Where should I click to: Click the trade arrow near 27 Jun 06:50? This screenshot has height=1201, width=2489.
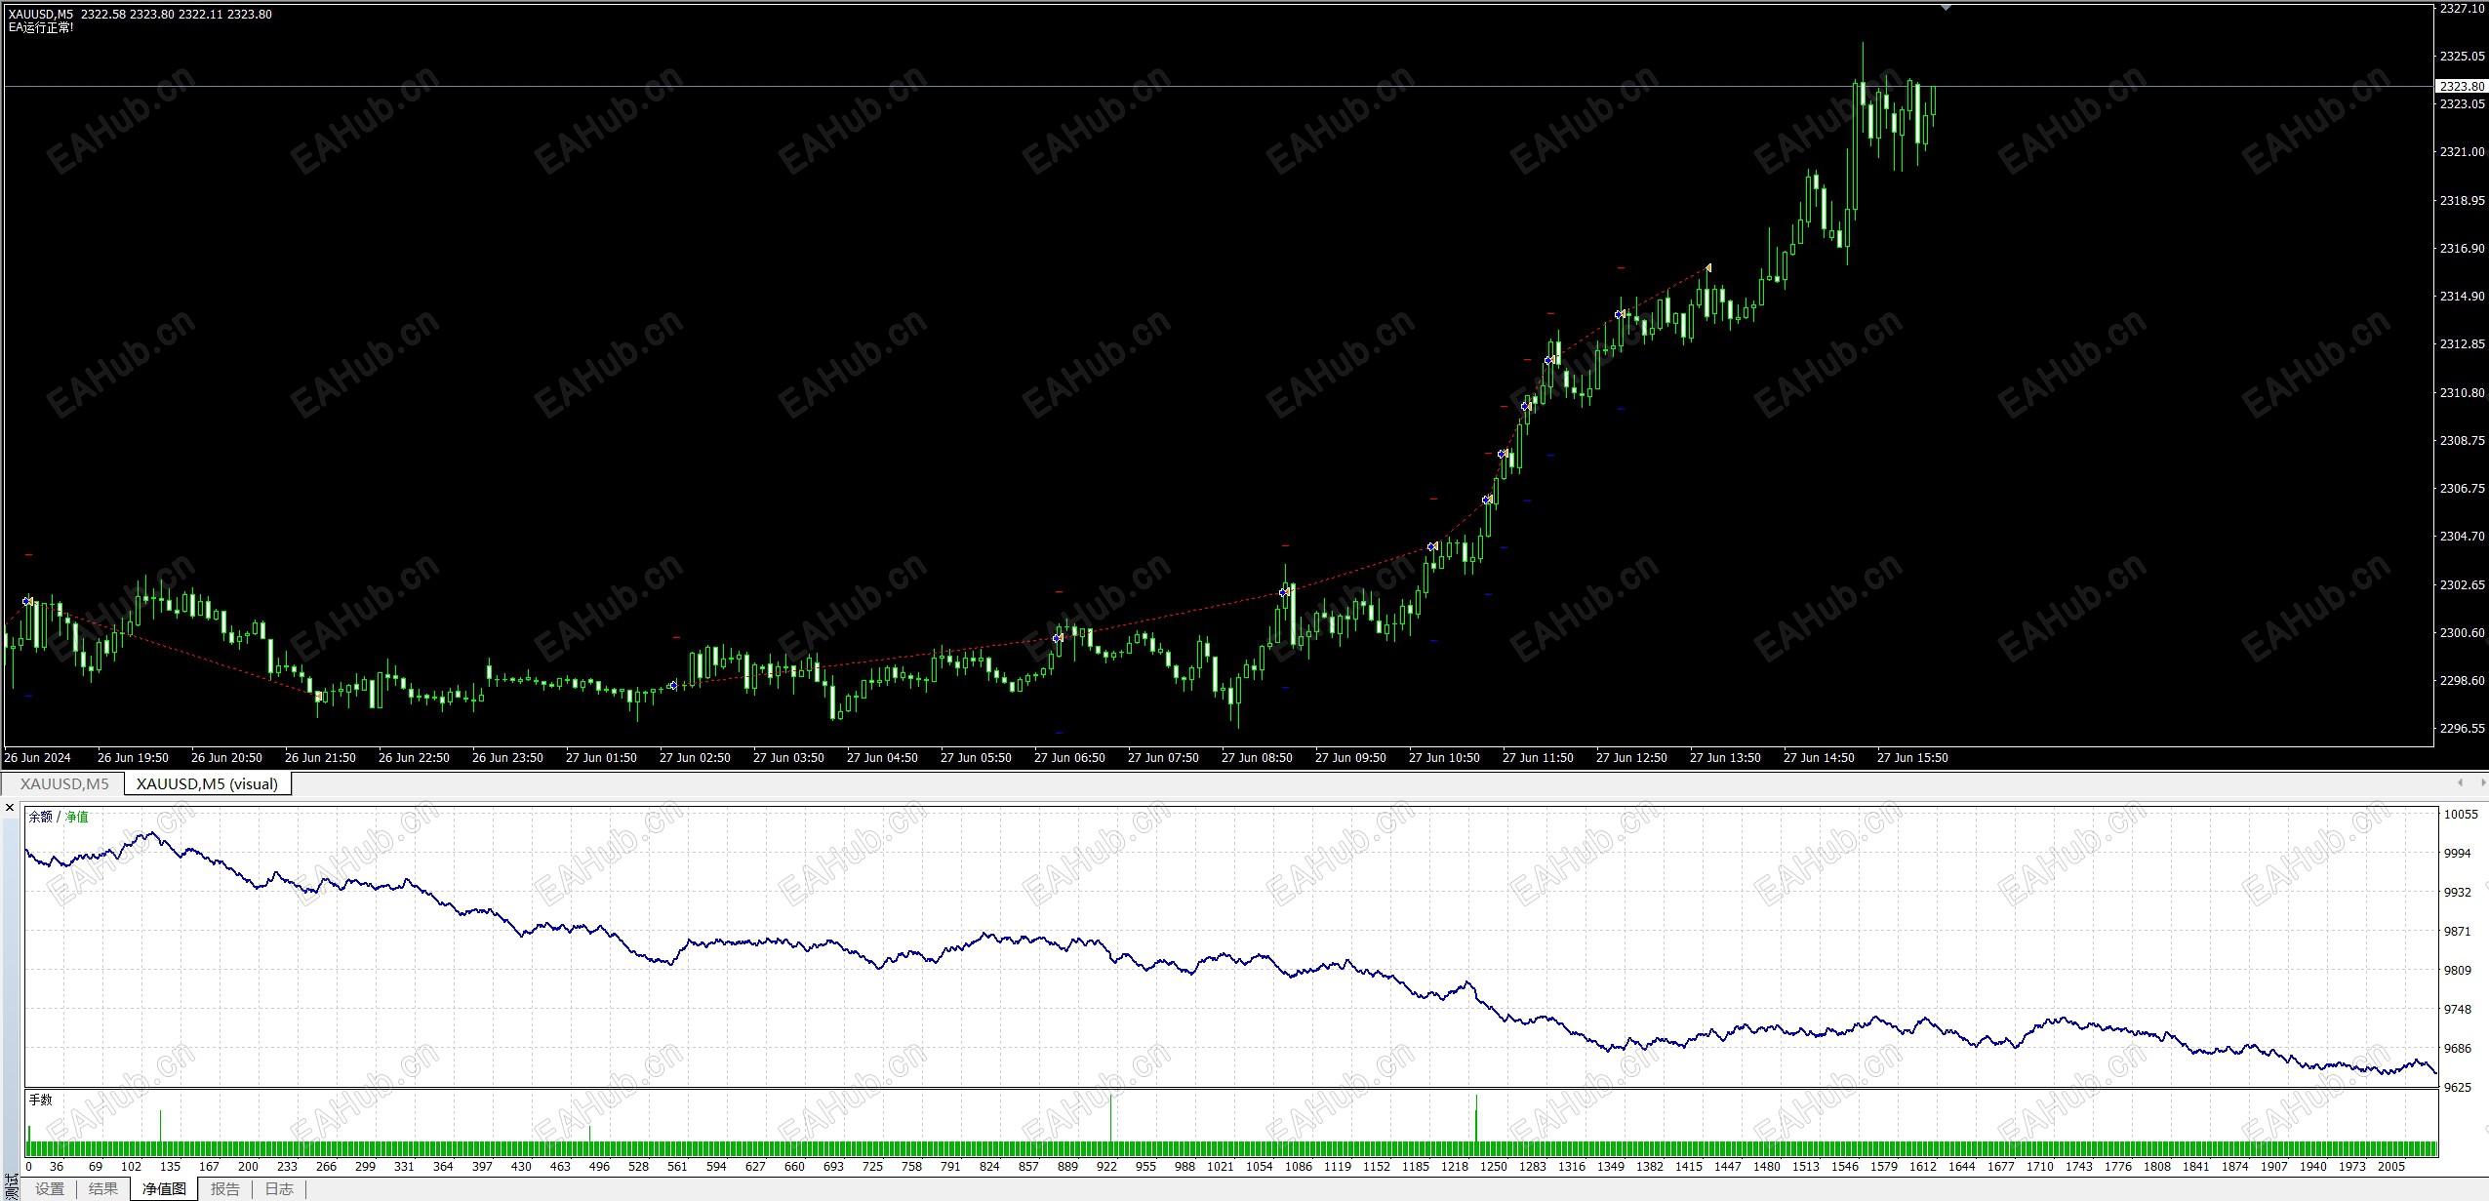click(x=1057, y=638)
